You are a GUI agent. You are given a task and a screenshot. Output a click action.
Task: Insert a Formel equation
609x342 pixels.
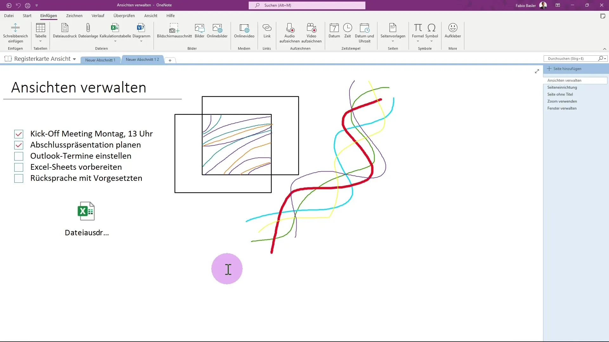coord(418,28)
